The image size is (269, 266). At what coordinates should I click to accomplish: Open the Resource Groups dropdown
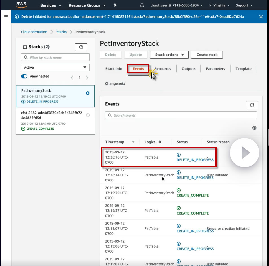click(x=87, y=5)
